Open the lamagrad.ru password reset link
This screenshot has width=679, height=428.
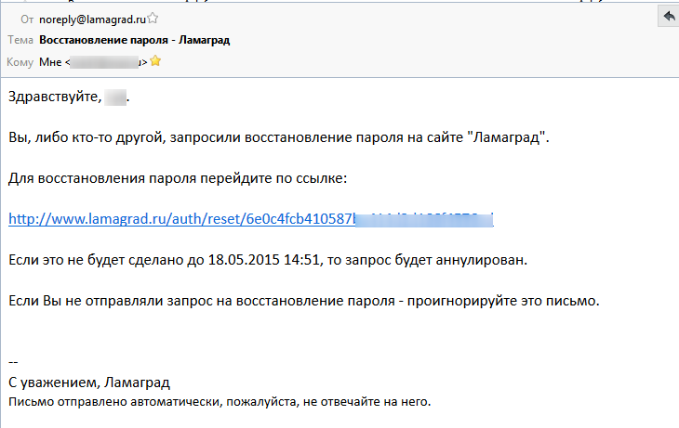click(251, 219)
